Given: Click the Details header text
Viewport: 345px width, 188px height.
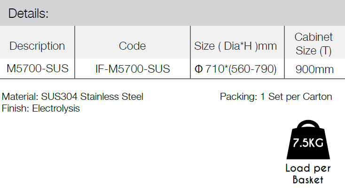Looking at the screenshot, I should pos(28,14).
